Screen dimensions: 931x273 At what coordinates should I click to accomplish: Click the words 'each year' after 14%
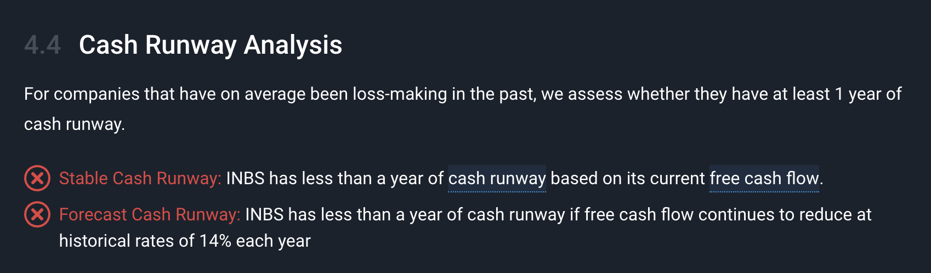pyautogui.click(x=273, y=241)
